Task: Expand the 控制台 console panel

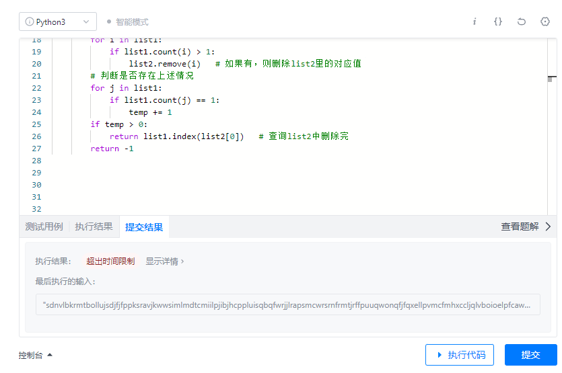Action: 36,355
